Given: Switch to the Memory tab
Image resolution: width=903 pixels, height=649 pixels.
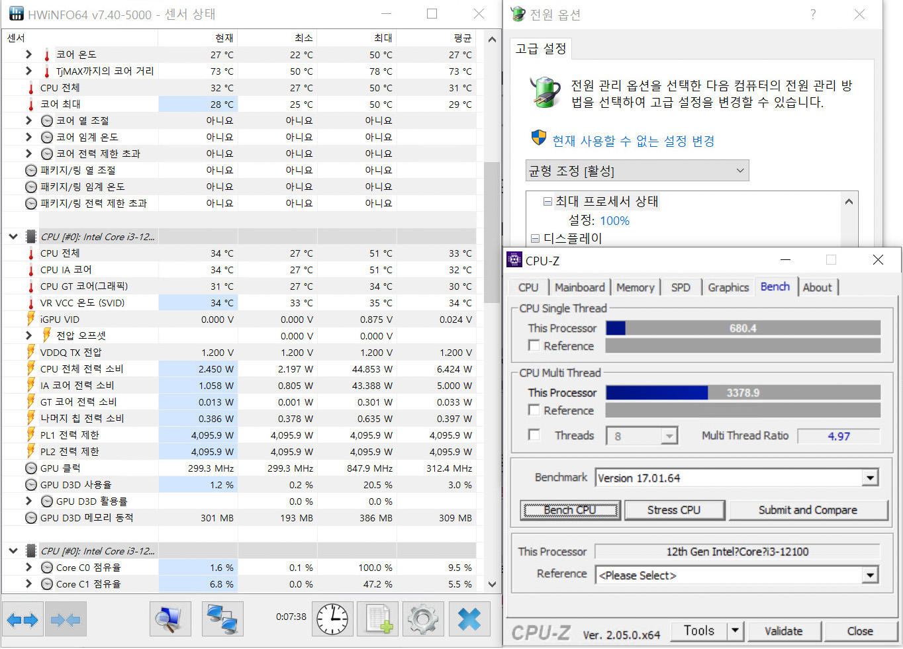Looking at the screenshot, I should point(636,287).
